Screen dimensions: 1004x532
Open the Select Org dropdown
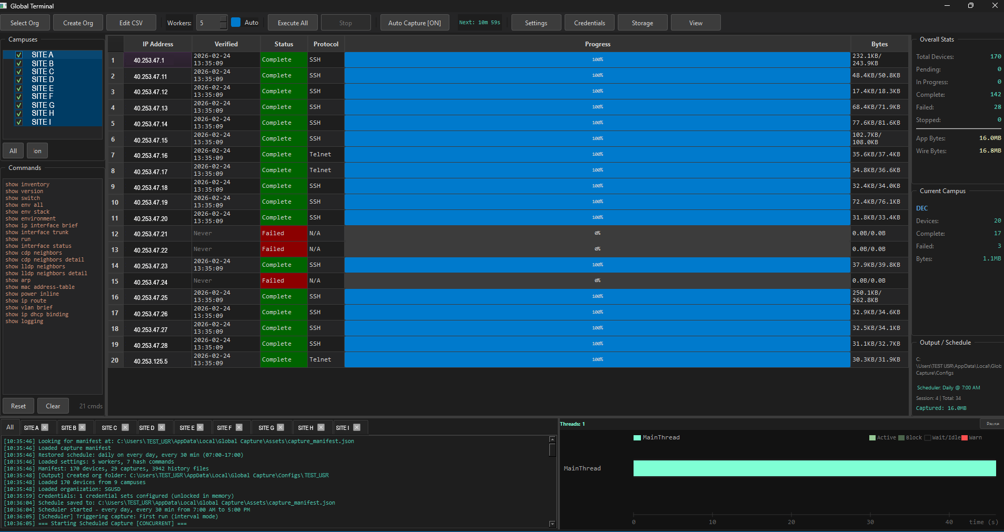25,22
